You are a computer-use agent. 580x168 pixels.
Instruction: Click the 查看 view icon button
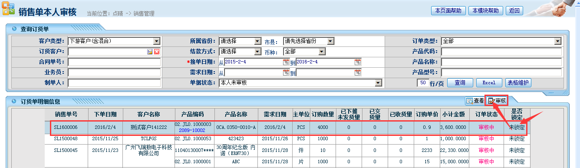(x=475, y=101)
